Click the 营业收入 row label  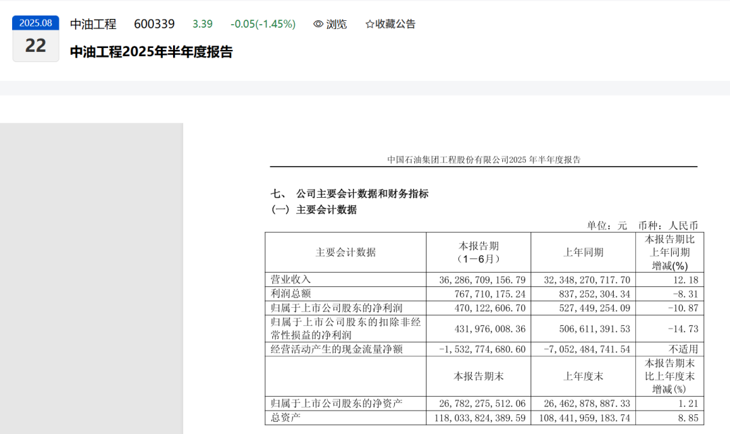pos(291,279)
